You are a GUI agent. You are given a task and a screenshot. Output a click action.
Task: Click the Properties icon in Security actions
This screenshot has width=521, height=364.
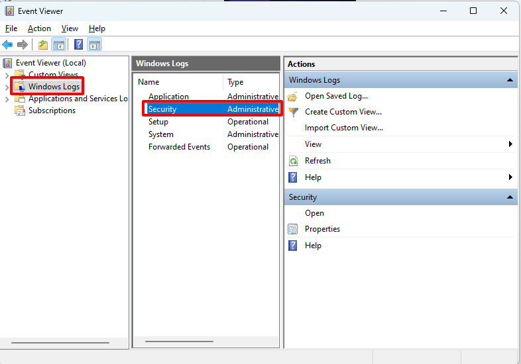(x=293, y=229)
